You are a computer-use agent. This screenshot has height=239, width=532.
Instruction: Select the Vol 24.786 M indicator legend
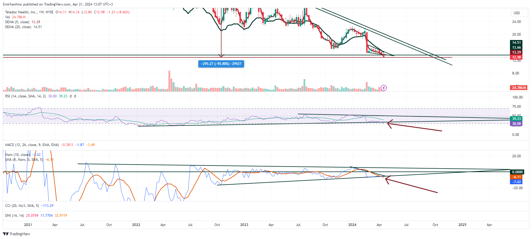pos(15,17)
